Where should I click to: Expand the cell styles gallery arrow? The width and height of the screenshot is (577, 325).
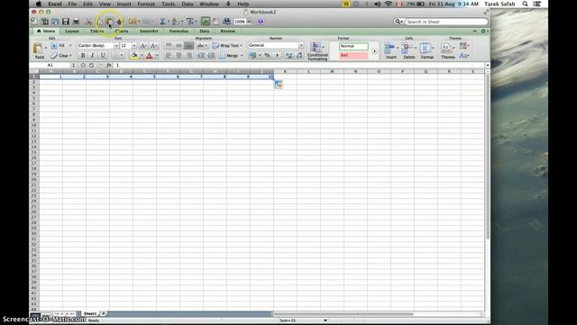pyautogui.click(x=374, y=51)
